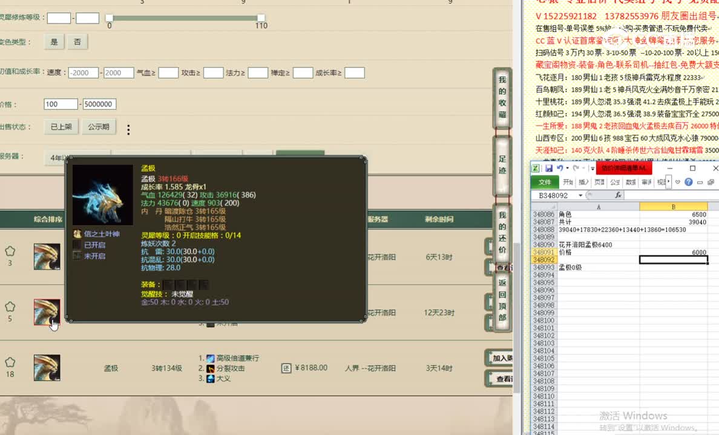Open the Name Box dropdown in Excel
This screenshot has width=719, height=435.
pyautogui.click(x=579, y=195)
